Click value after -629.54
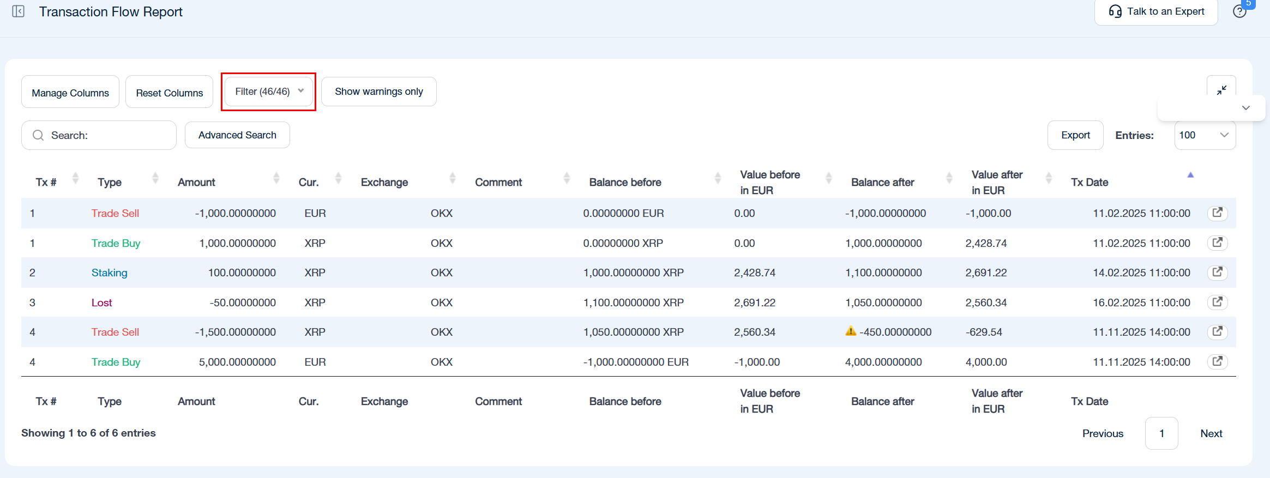The image size is (1270, 478). tap(984, 332)
